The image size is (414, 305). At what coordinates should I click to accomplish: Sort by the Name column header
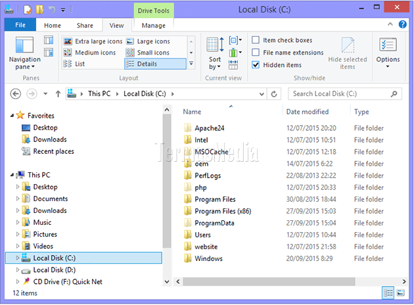point(192,112)
